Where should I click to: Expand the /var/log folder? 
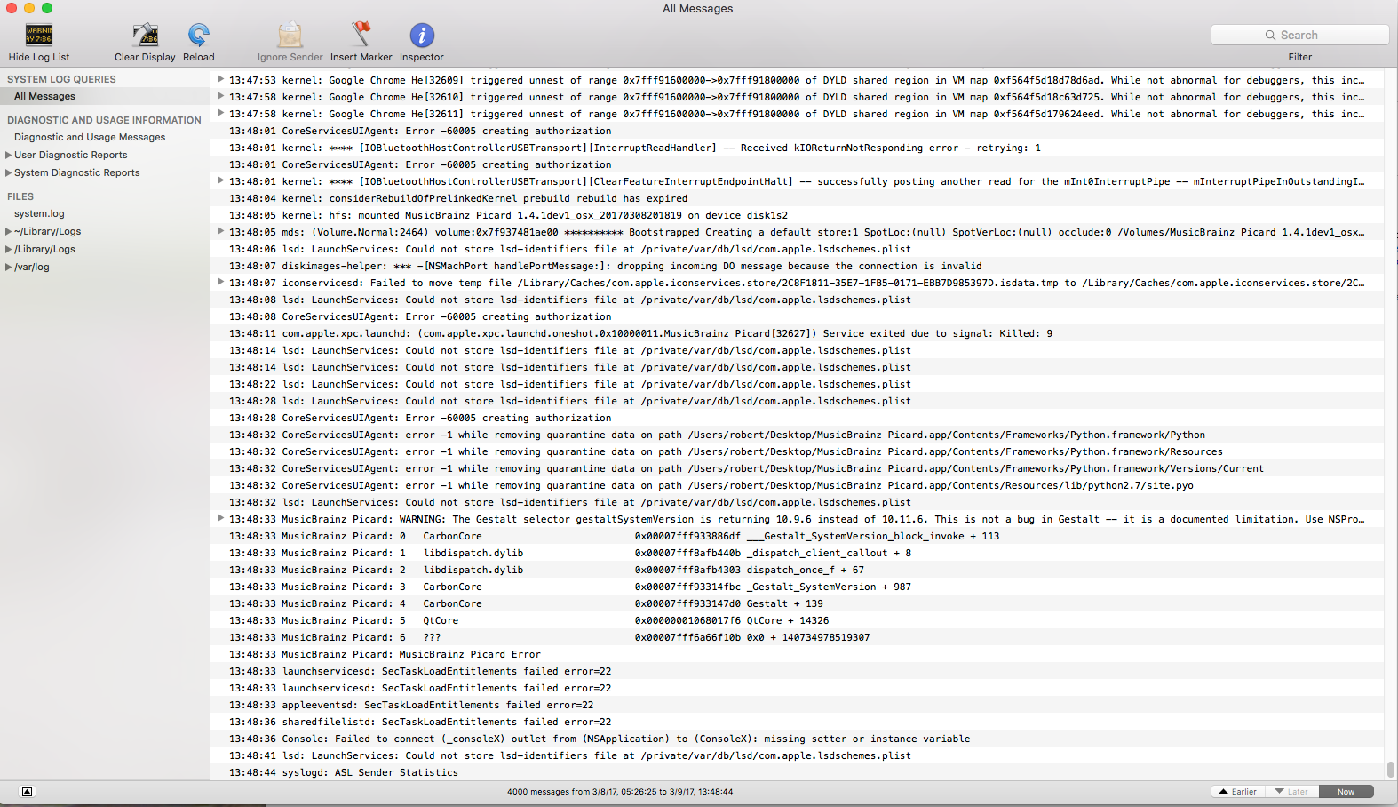pos(9,267)
